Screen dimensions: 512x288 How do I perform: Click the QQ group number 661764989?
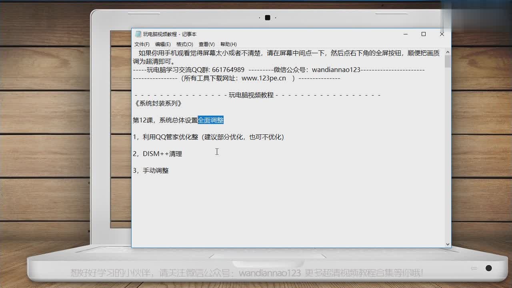pos(228,70)
